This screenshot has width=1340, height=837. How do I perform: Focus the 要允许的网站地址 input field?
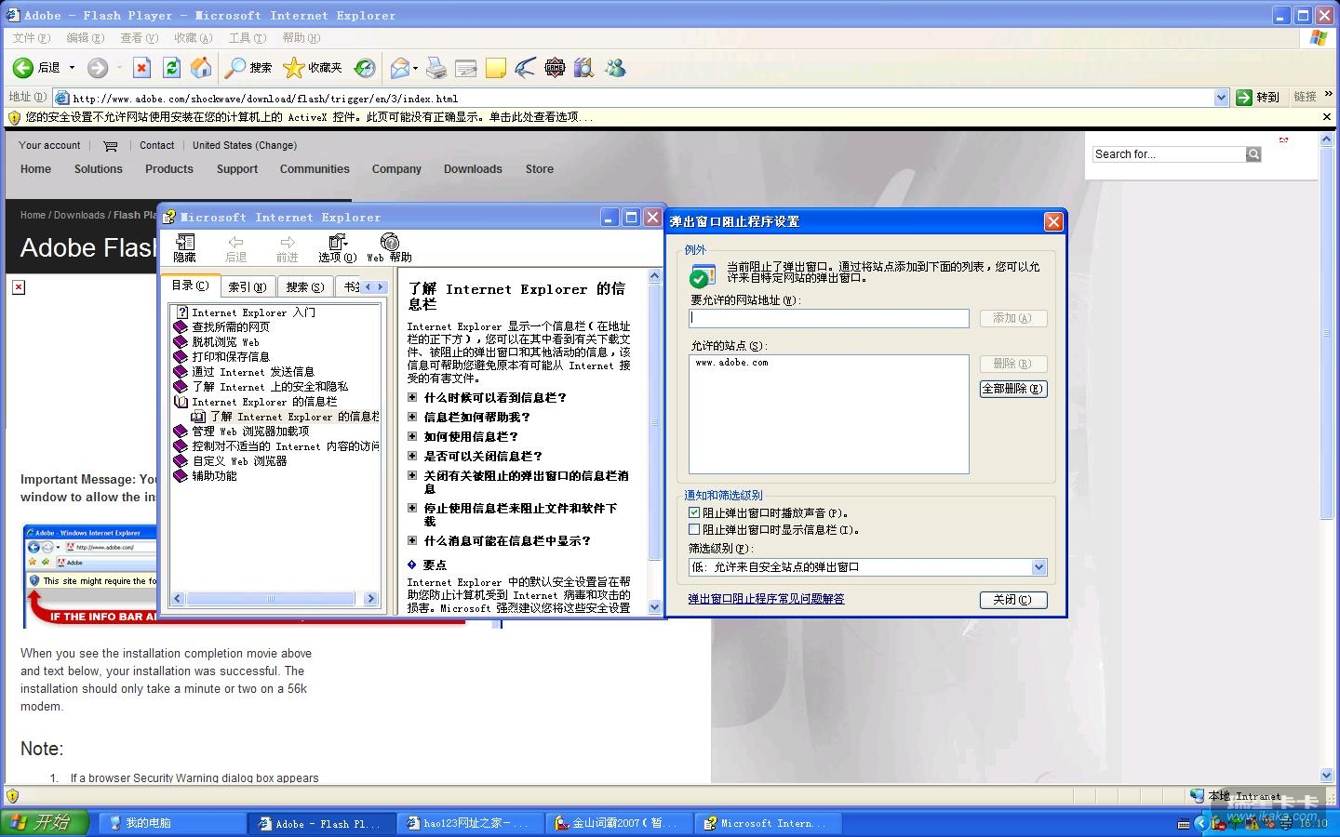click(829, 318)
